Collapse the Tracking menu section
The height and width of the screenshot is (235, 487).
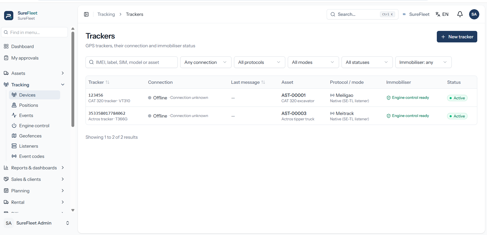pos(35,85)
